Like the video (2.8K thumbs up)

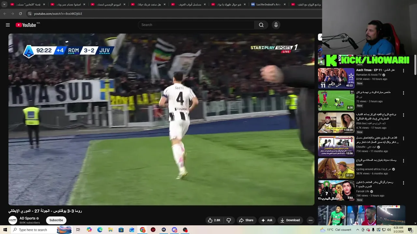pos(214,220)
